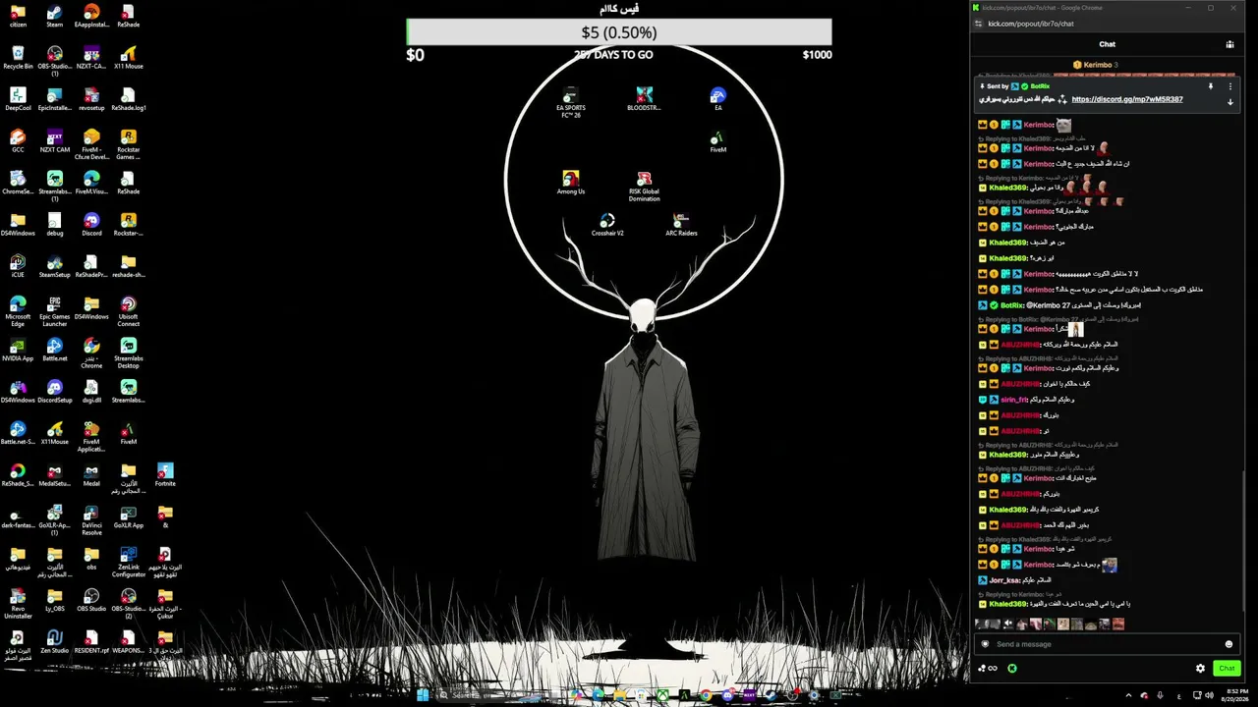Select the dxgi.dll file on desktop
The height and width of the screenshot is (707, 1258).
(x=91, y=392)
